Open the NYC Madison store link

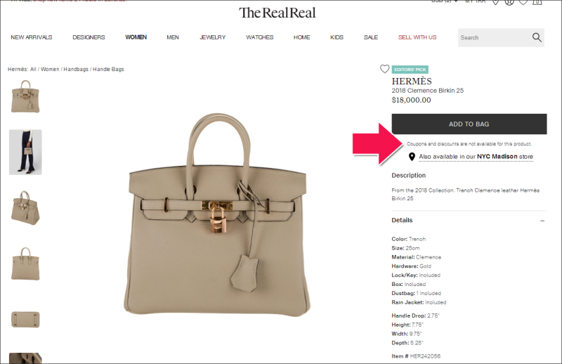click(x=497, y=157)
